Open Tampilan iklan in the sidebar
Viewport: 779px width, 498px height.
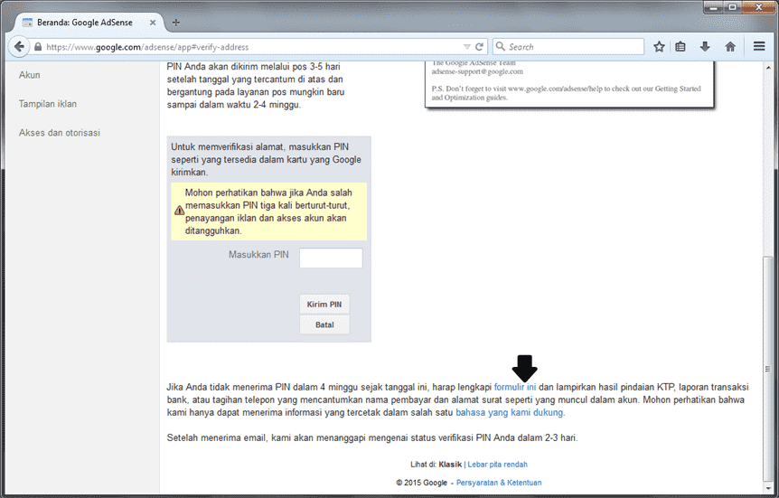(x=48, y=104)
